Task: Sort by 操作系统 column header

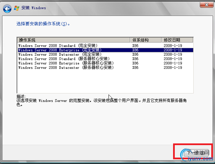Action: [x=74, y=40]
